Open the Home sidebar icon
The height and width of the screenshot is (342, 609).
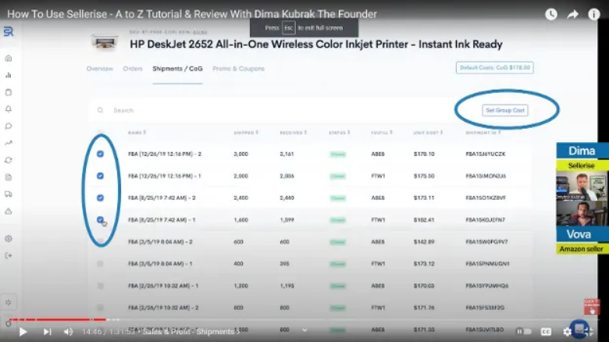[9, 59]
